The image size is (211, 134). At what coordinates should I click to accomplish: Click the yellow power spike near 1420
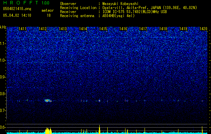pos(202,130)
